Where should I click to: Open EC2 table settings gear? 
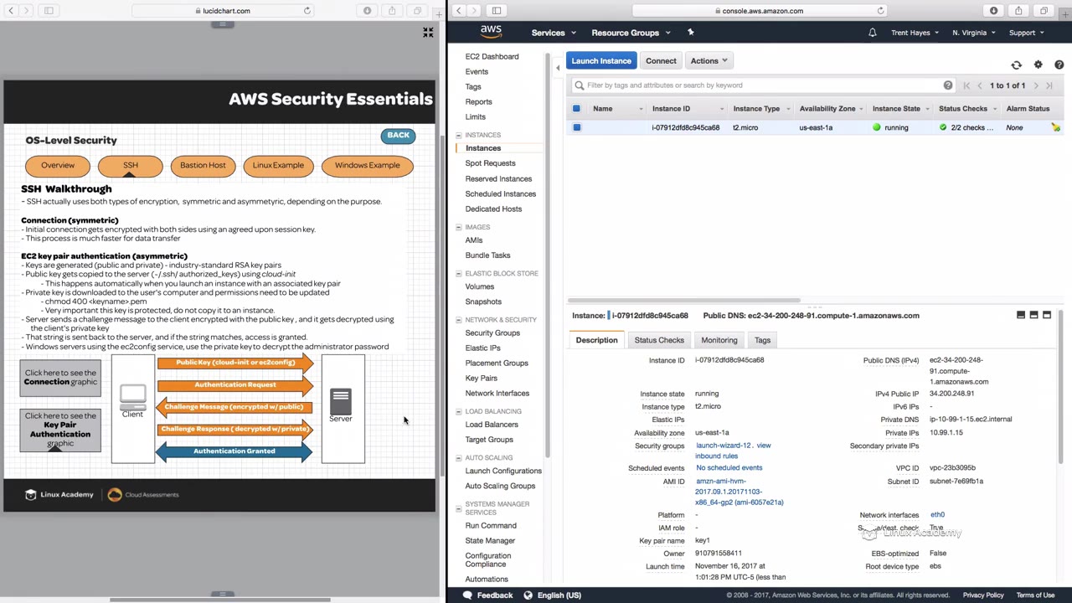pos(1038,64)
